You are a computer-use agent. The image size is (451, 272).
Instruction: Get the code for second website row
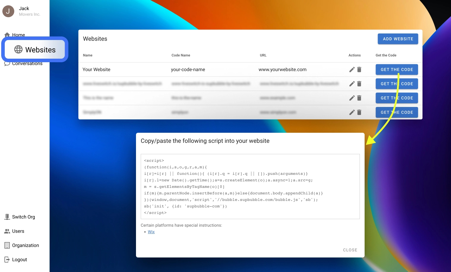(x=397, y=84)
